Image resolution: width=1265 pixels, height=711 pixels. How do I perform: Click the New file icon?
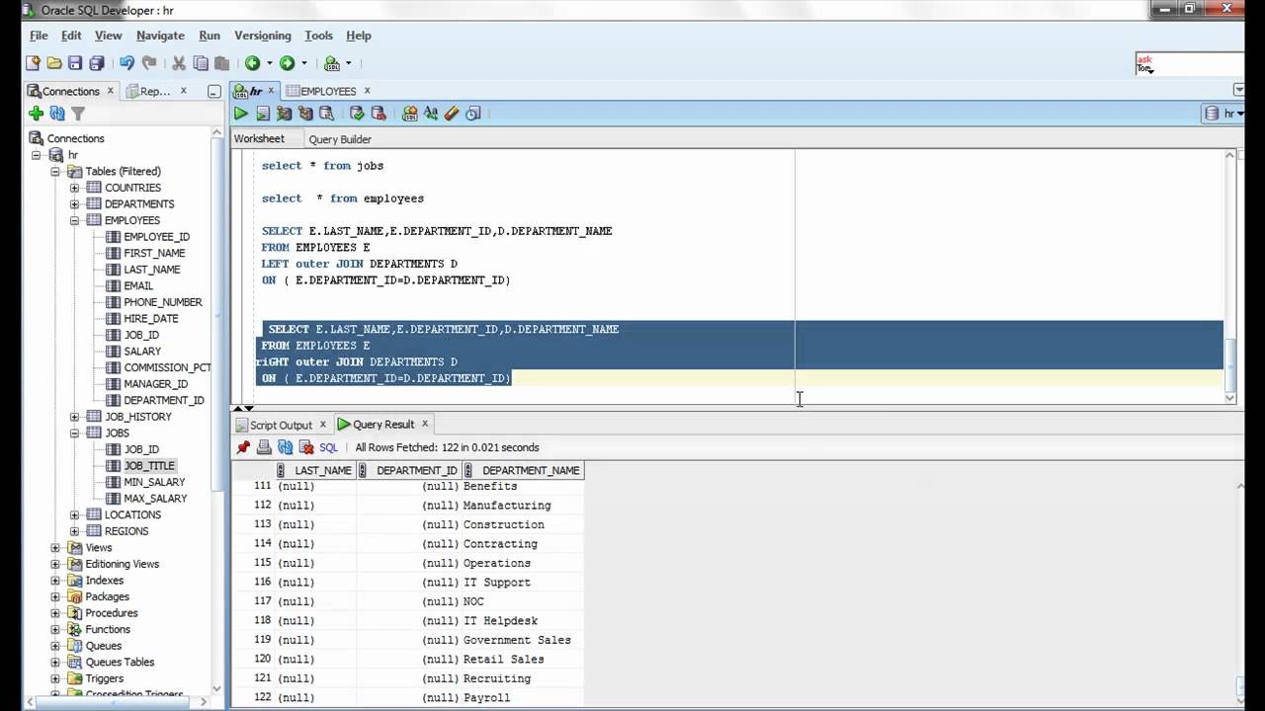coord(34,63)
